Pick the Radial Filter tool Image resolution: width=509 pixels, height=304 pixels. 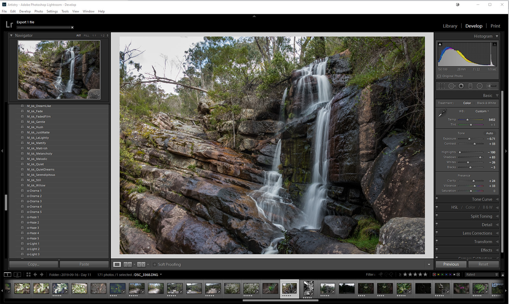pos(480,86)
